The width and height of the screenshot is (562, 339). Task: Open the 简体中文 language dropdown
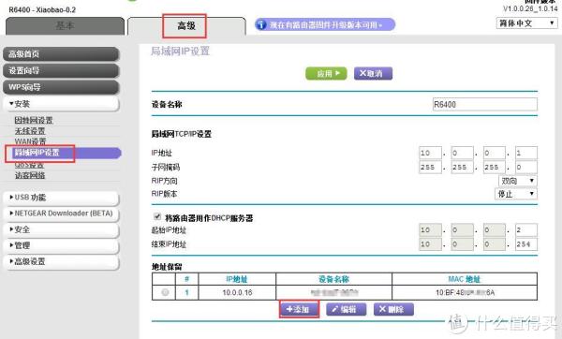click(x=526, y=23)
